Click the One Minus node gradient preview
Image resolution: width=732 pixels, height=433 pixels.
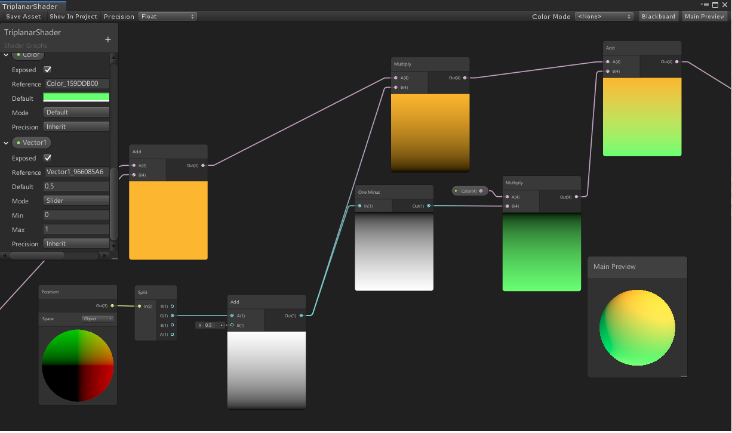click(x=394, y=252)
